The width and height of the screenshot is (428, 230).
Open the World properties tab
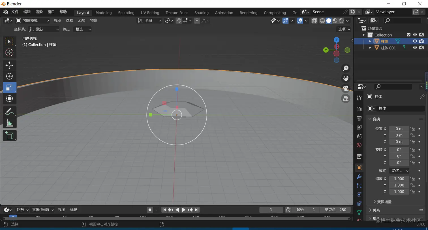pos(359,145)
